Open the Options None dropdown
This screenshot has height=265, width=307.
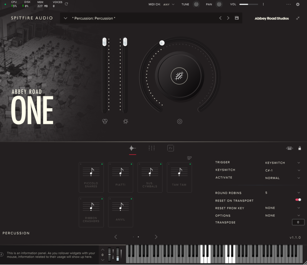point(282,216)
